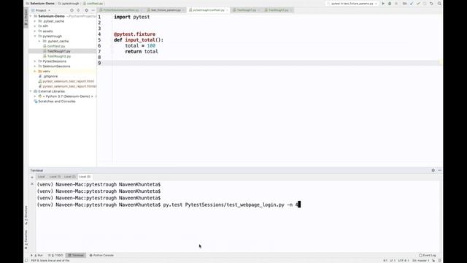The width and height of the screenshot is (467, 263).
Task: Open Terminal panel settings gear
Action: point(433,170)
